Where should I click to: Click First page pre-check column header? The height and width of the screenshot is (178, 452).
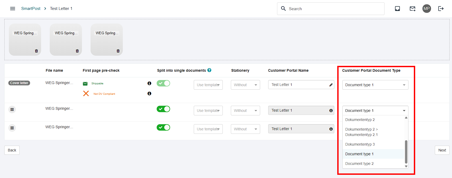pyautogui.click(x=101, y=70)
